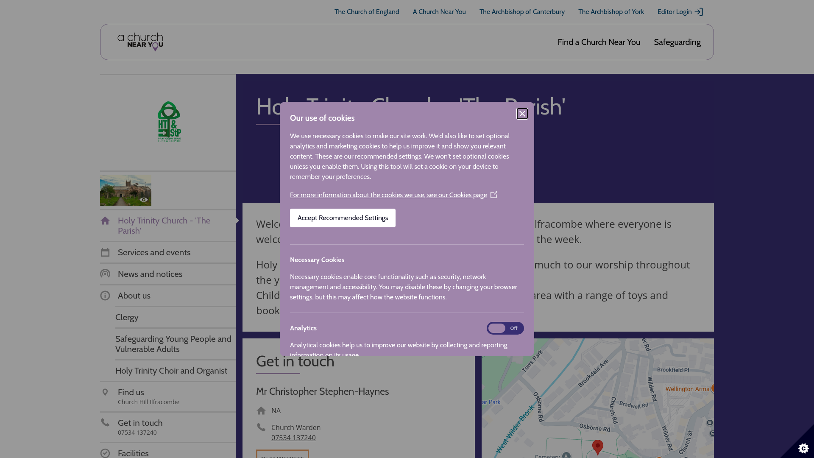Click calendar icon for Services and events
The width and height of the screenshot is (814, 458).
click(105, 252)
